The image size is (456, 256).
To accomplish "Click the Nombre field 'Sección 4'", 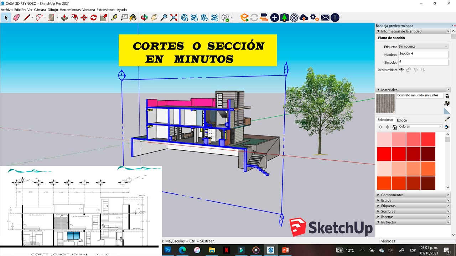I will click(x=423, y=54).
